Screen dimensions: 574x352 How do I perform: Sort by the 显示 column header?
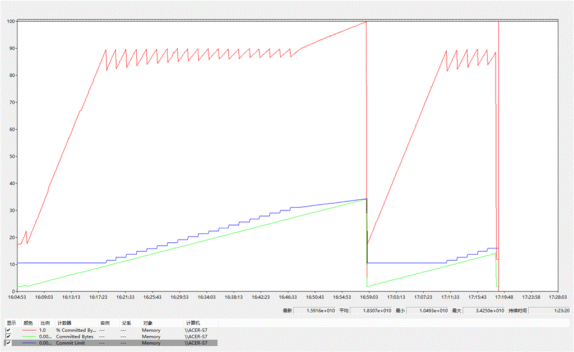coord(12,323)
